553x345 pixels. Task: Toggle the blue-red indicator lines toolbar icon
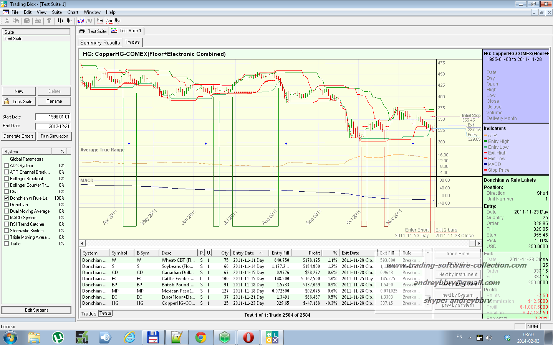pyautogui.click(x=81, y=21)
